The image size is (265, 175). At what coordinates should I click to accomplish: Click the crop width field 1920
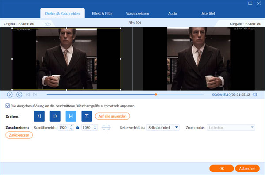[64, 127]
